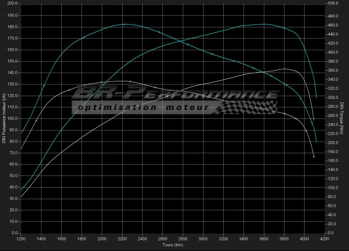Click the cyan power curve peak near 3600 rpm
Screen dimensions: 349x251
coord(264,24)
